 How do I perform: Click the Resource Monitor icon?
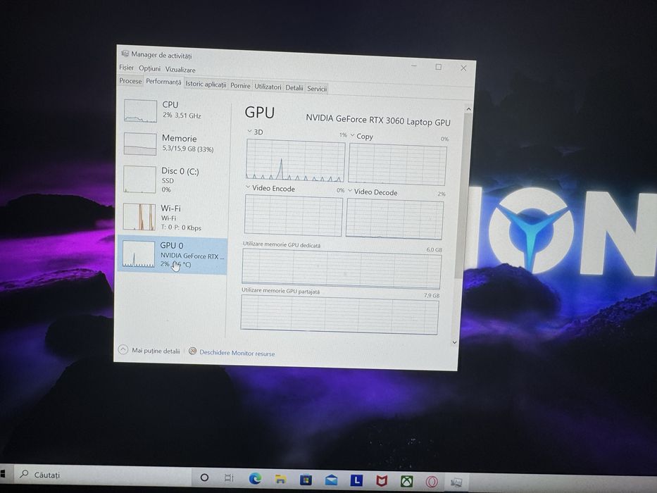point(192,351)
